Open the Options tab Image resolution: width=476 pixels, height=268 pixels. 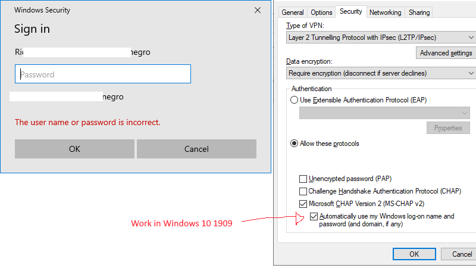tap(321, 13)
